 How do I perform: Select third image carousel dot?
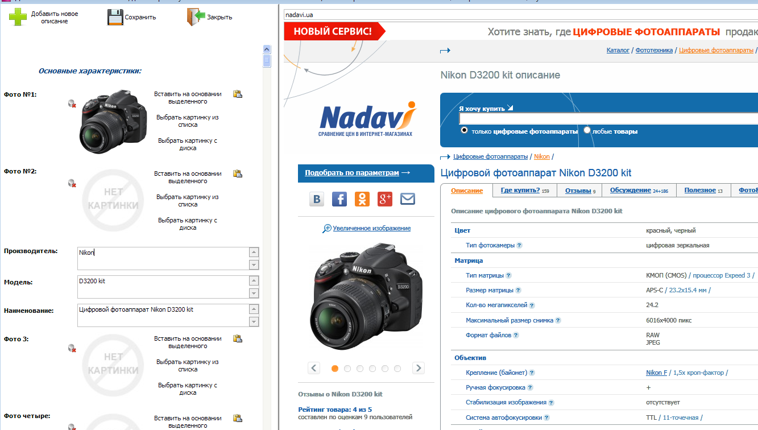(360, 369)
